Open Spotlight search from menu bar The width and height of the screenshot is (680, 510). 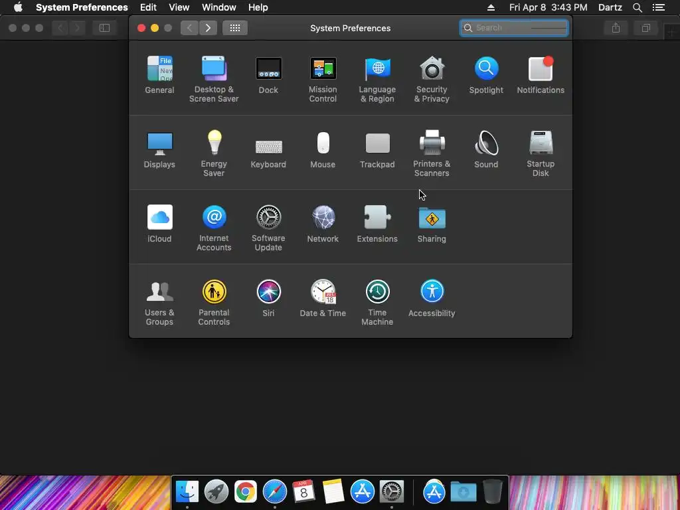tap(637, 7)
